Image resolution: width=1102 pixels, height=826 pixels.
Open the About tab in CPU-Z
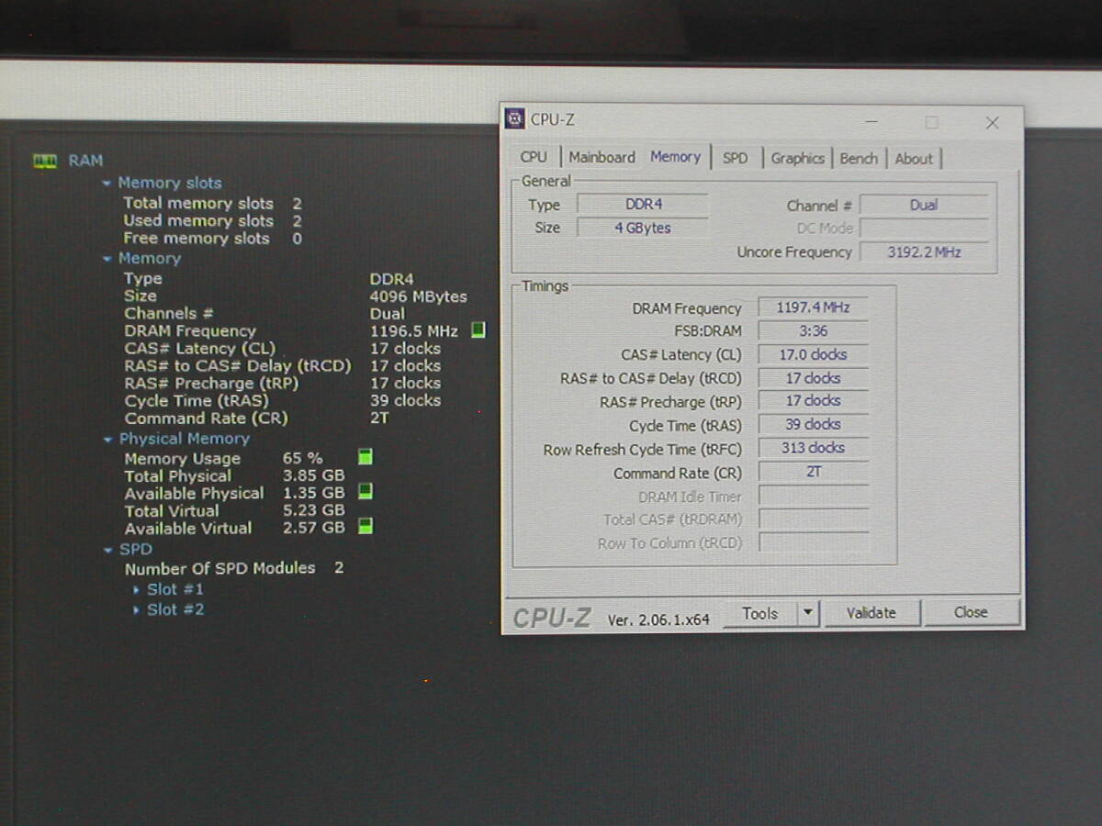click(914, 158)
